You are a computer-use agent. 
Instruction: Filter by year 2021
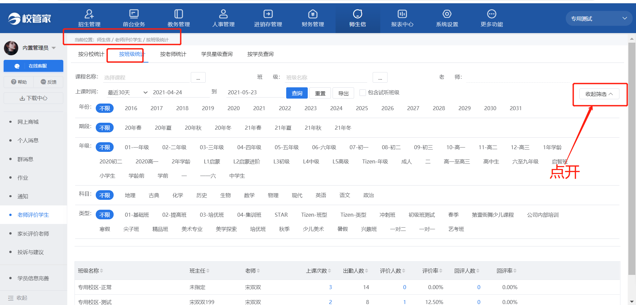coord(259,108)
